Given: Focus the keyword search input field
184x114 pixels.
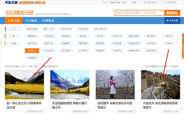Looking at the screenshot, I should [x=140, y=13].
